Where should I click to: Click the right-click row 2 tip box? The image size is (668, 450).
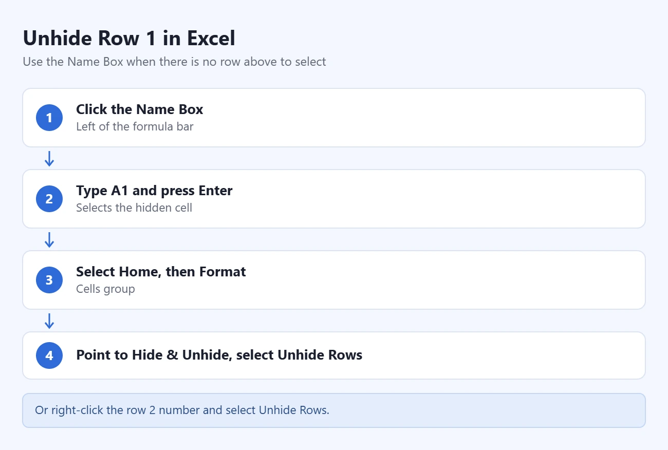(x=334, y=410)
